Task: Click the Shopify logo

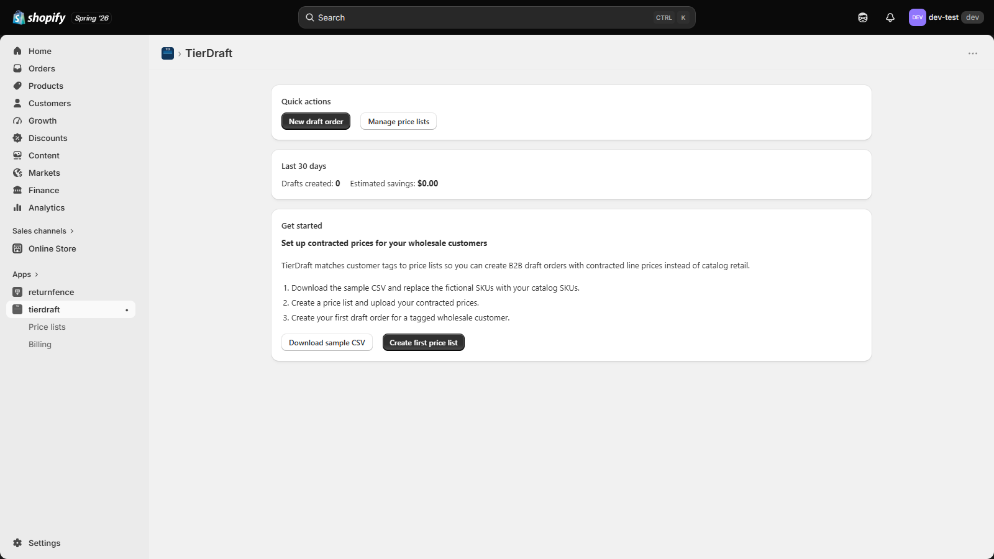Action: 39,17
